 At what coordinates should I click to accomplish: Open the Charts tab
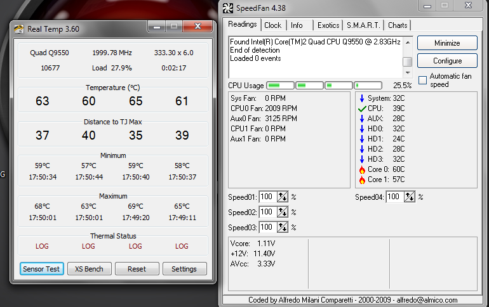398,25
